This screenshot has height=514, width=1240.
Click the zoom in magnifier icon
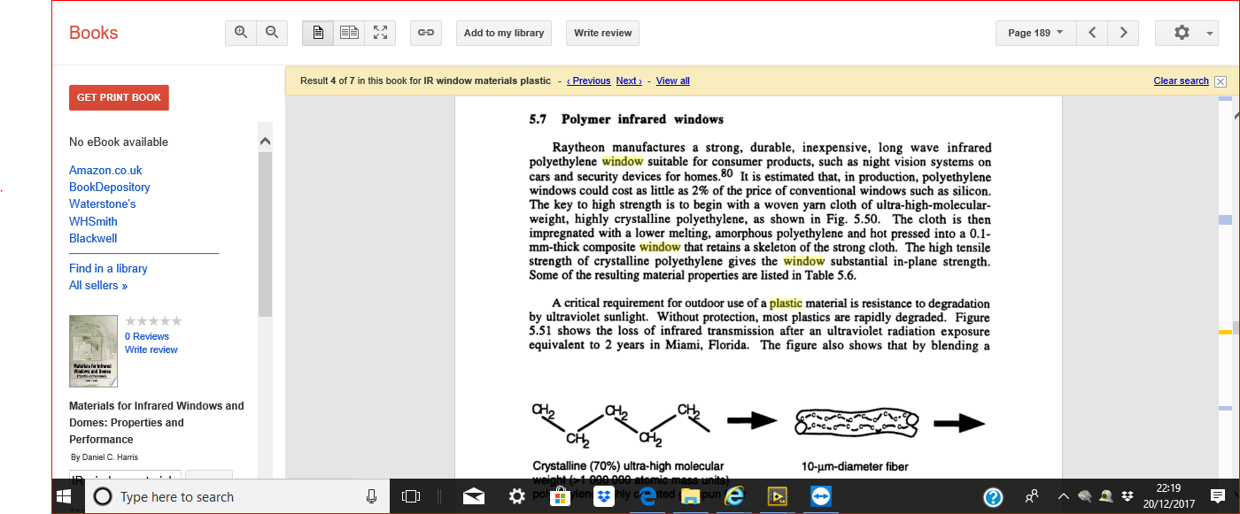(x=241, y=33)
